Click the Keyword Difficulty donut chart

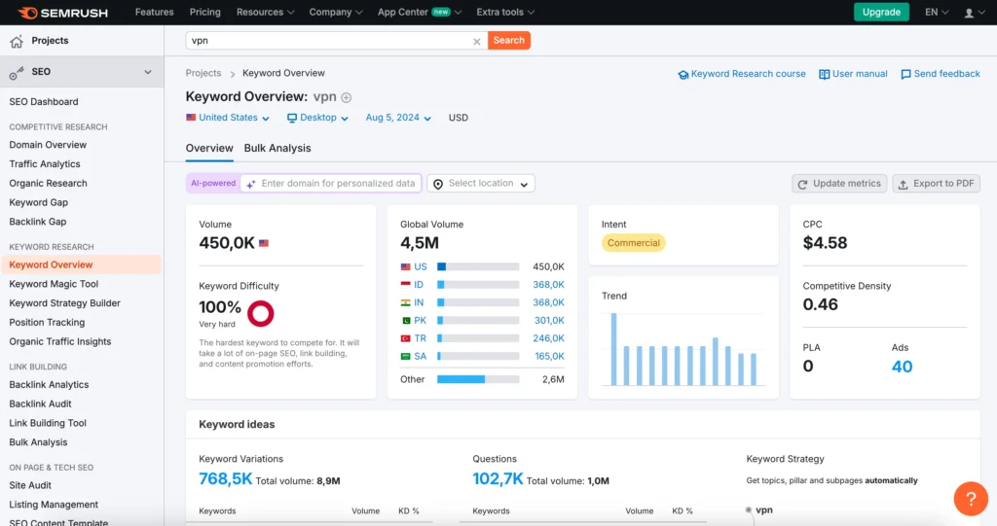tap(261, 313)
